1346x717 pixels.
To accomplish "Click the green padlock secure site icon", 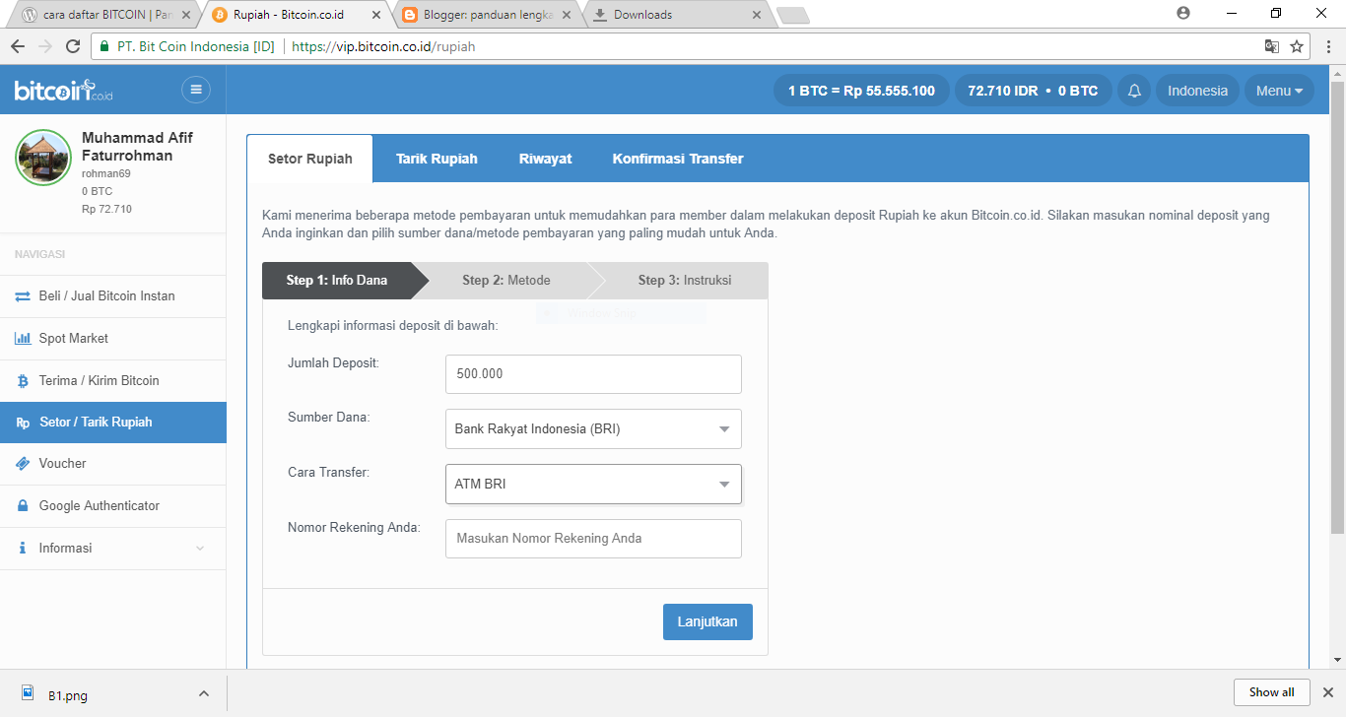I will pyautogui.click(x=103, y=46).
